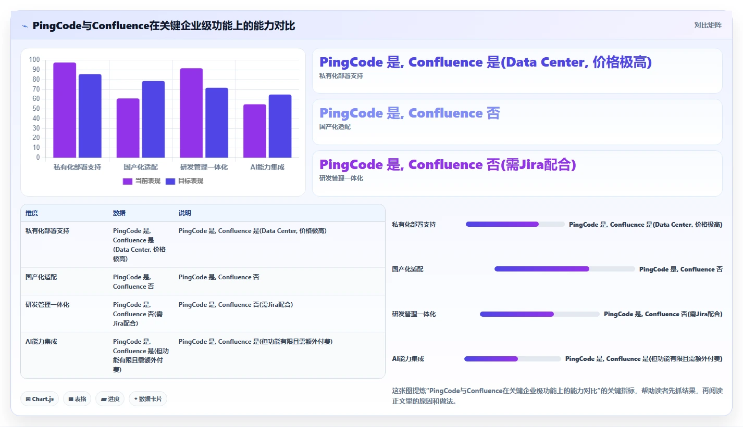Click the PingCode与Confluence comparison title text
Image resolution: width=743 pixels, height=427 pixels.
(x=164, y=25)
